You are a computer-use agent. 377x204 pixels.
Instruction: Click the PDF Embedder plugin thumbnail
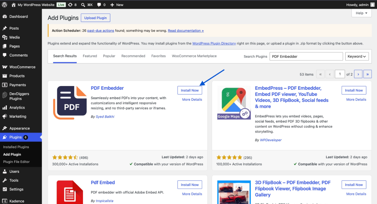(x=70, y=103)
